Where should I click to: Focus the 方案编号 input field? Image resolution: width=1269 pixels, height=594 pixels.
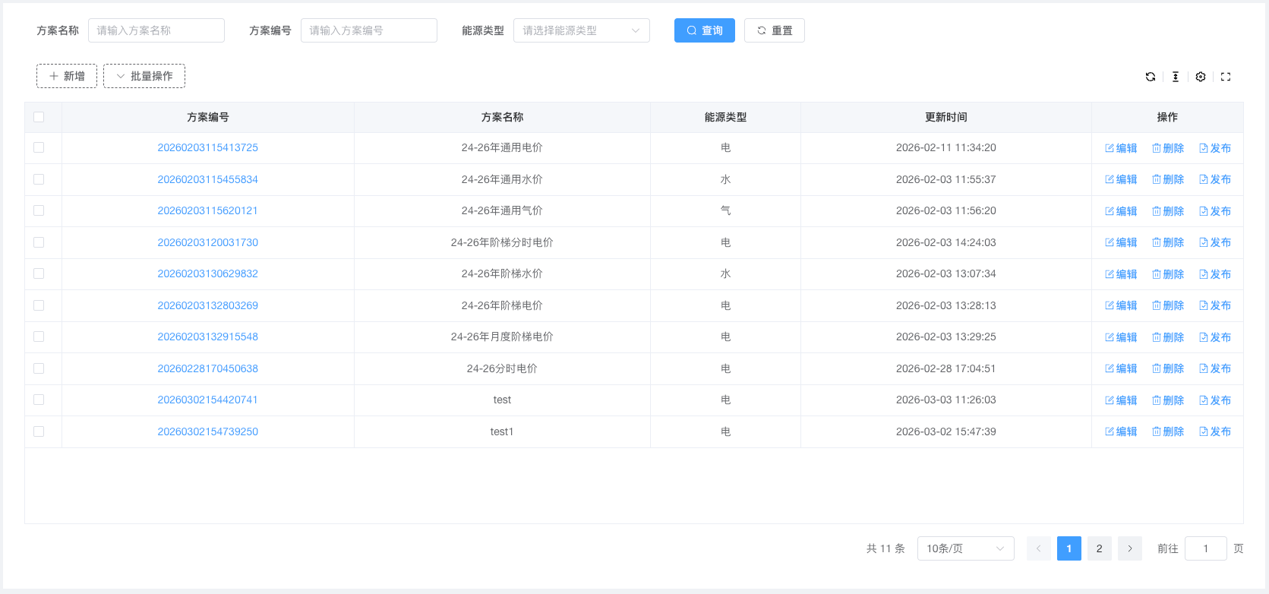[x=369, y=30]
